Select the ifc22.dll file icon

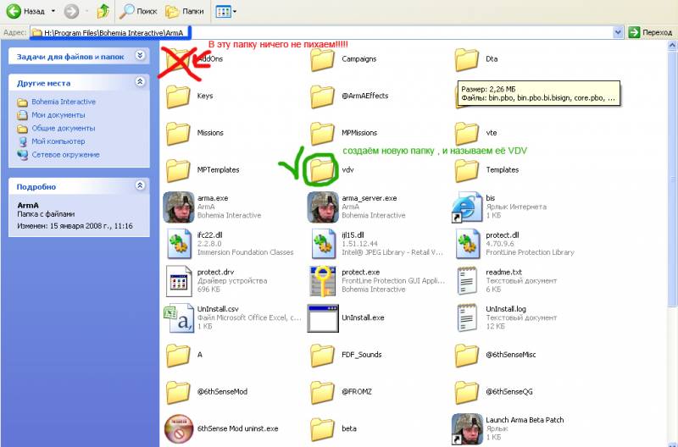179,244
